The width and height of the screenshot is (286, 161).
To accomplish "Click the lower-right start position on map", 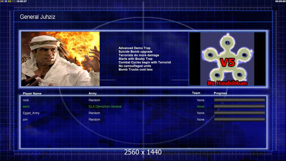I will coord(239,75).
